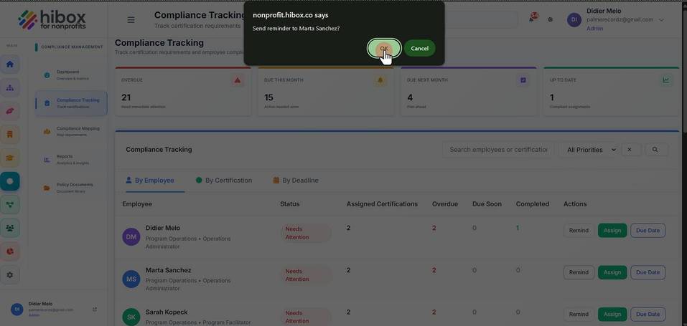The image size is (687, 326).
Task: Expand the Didier Melo account dropdown
Action: (x=661, y=19)
